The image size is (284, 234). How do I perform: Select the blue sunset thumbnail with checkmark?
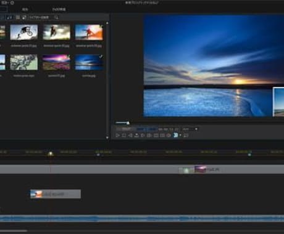point(89,62)
